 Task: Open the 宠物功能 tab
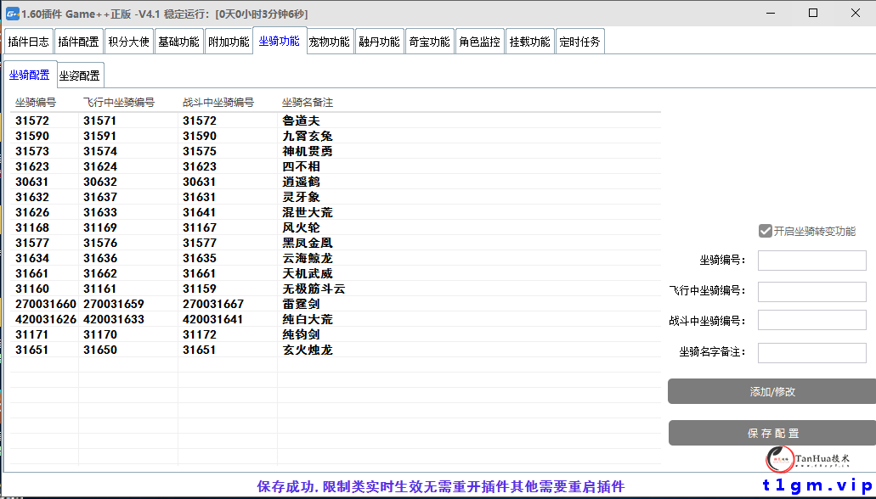point(329,40)
